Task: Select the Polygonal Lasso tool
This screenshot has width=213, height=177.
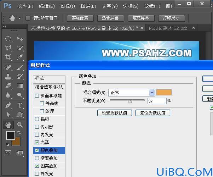Action: 8,48
